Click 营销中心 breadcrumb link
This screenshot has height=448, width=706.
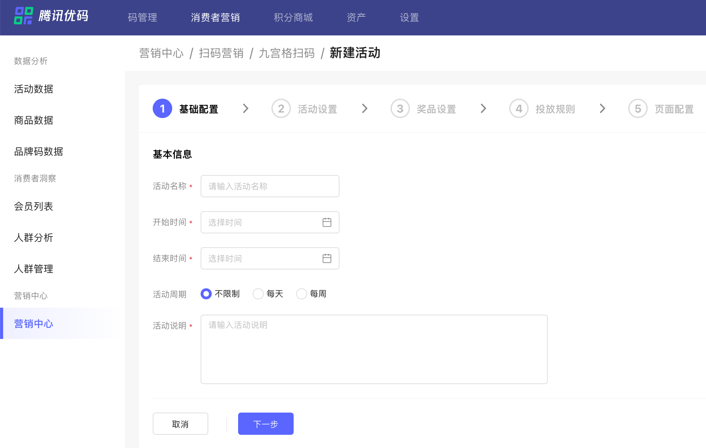click(x=161, y=53)
